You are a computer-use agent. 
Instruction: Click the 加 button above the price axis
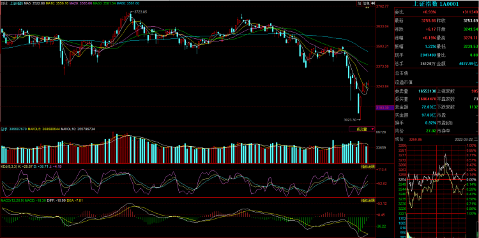click(x=359, y=3)
